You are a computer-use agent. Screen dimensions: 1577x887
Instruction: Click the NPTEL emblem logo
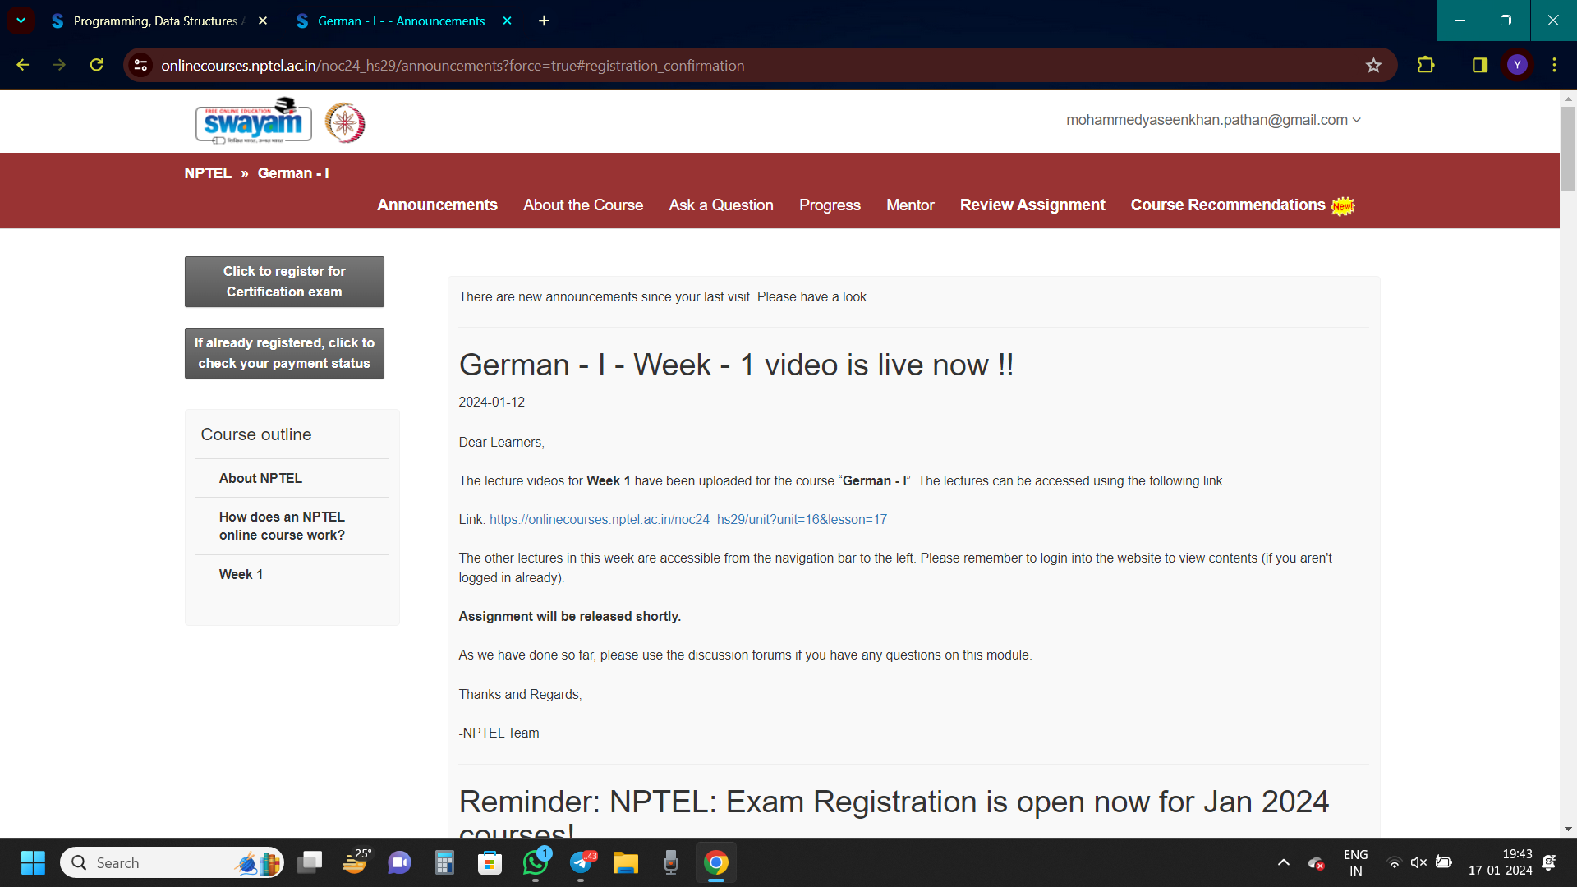coord(345,123)
